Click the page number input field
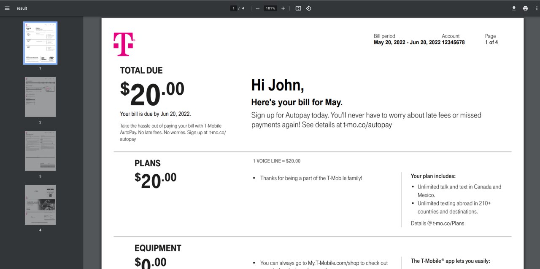 (x=233, y=8)
